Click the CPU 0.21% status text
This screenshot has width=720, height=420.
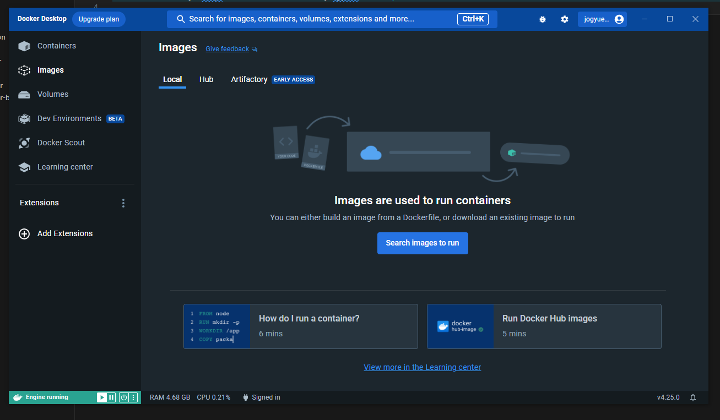[214, 397]
